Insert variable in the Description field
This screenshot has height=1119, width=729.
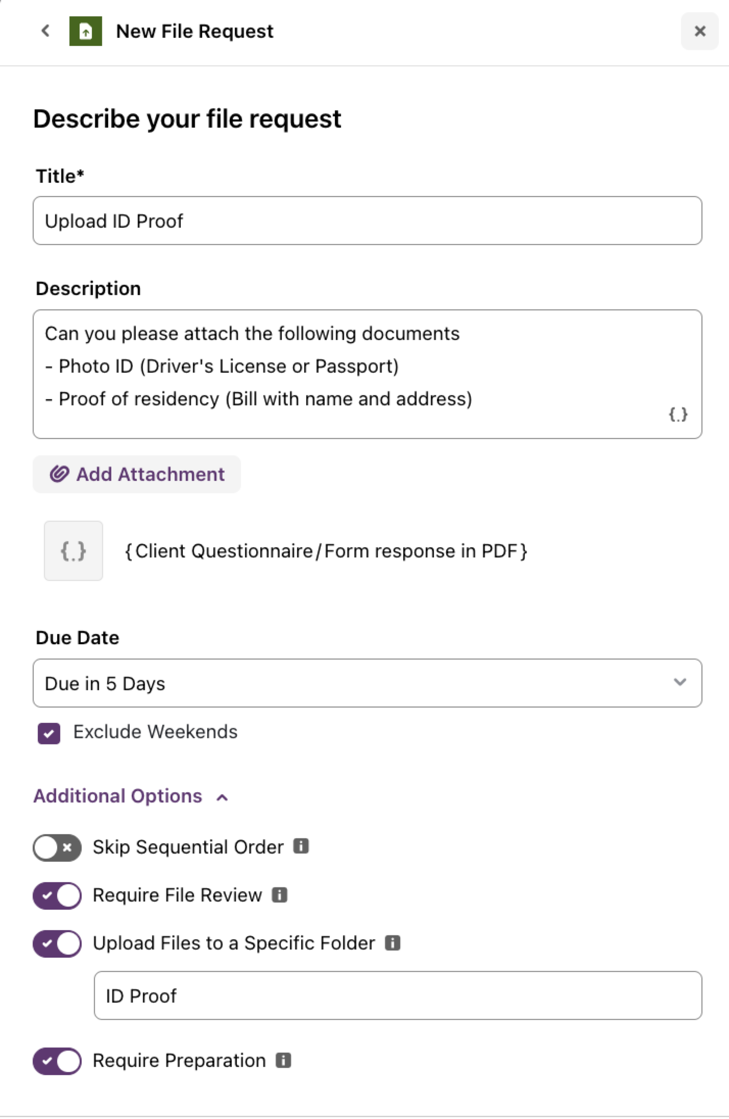678,414
